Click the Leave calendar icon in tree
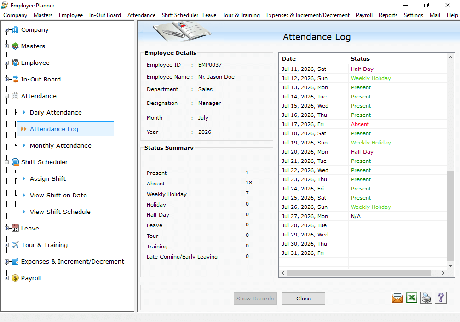The image size is (460, 322). tap(15, 229)
